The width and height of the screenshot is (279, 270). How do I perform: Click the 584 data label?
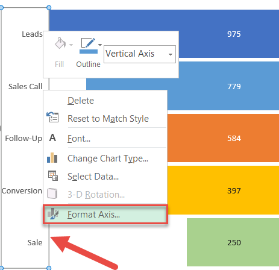(234, 138)
